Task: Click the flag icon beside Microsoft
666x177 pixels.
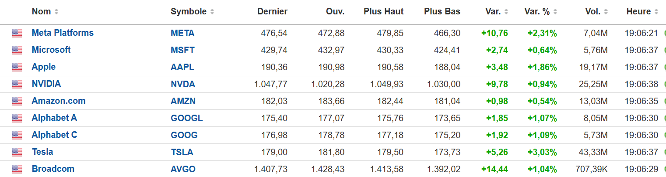Action: click(x=17, y=50)
